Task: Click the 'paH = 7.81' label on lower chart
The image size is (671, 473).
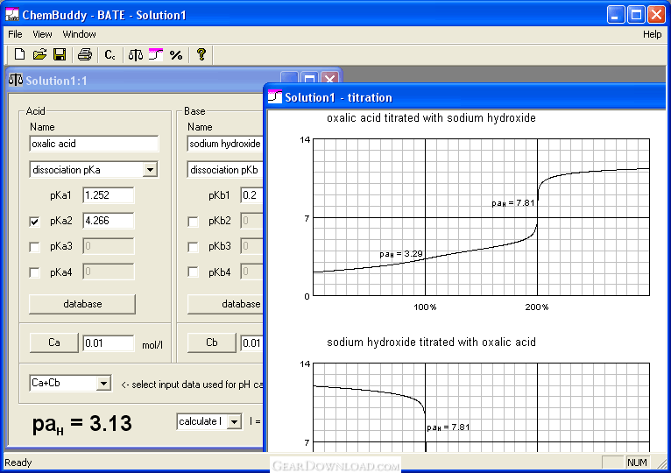Action: pos(448,427)
